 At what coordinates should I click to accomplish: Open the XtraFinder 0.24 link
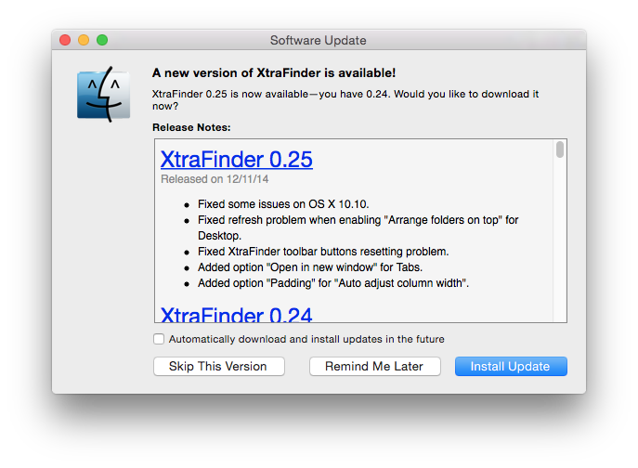237,314
